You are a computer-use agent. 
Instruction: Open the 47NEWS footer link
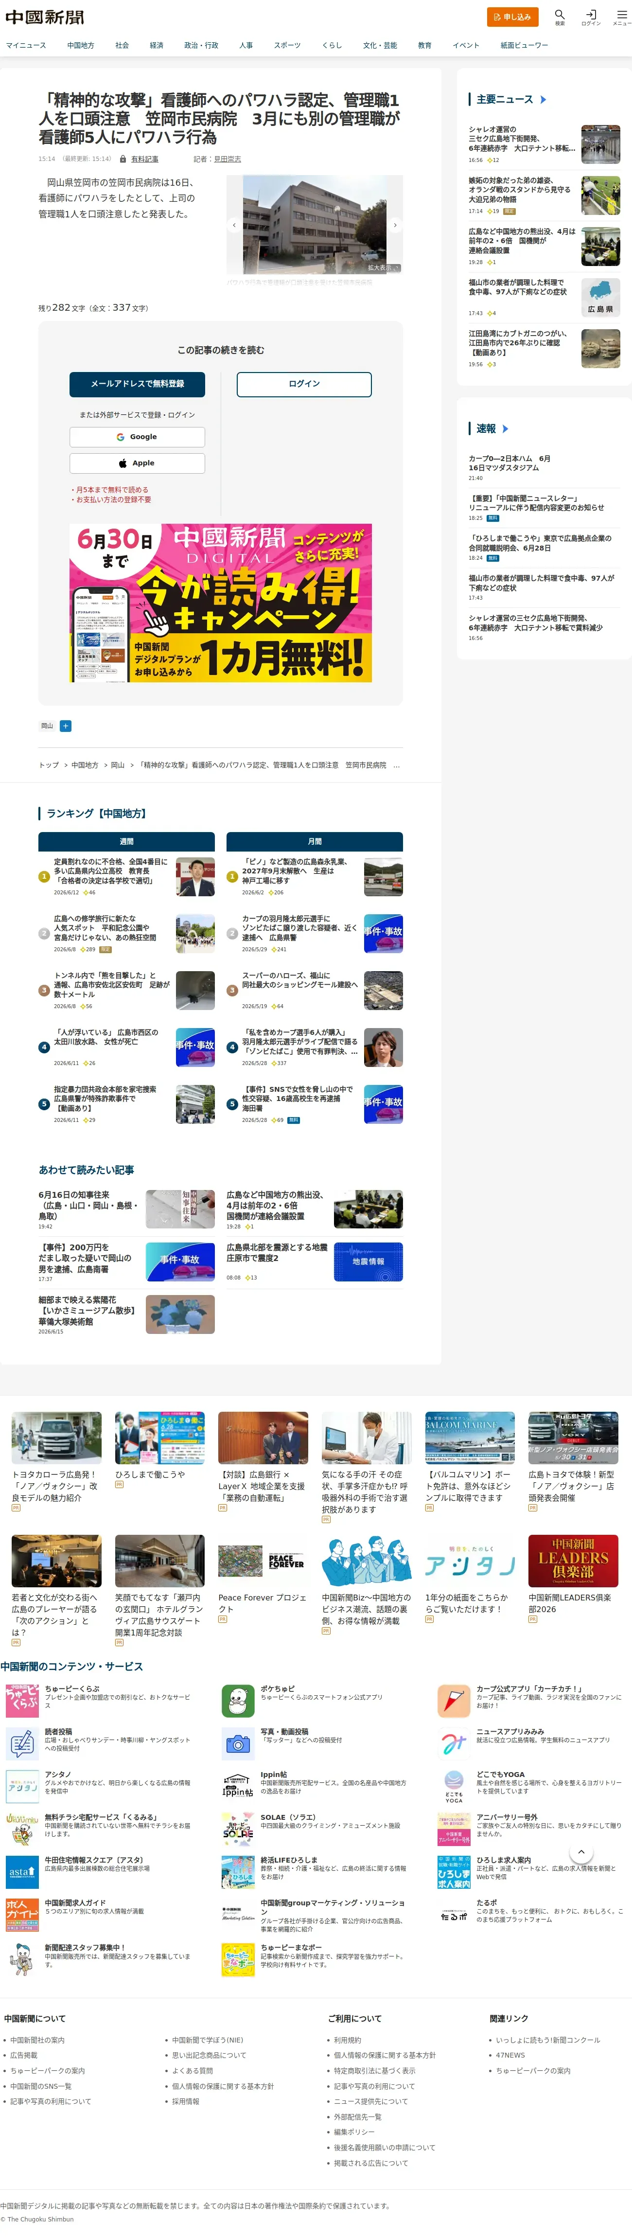[510, 2056]
